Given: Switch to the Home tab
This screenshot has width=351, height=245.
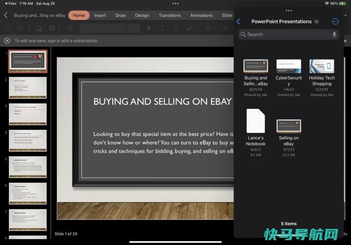Looking at the screenshot, I should click(x=79, y=16).
